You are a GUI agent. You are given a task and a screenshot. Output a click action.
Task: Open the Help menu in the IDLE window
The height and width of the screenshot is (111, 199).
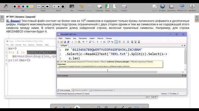pos(47,45)
